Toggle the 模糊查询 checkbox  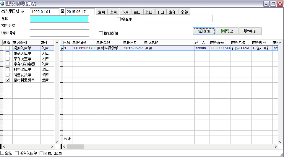(101, 33)
